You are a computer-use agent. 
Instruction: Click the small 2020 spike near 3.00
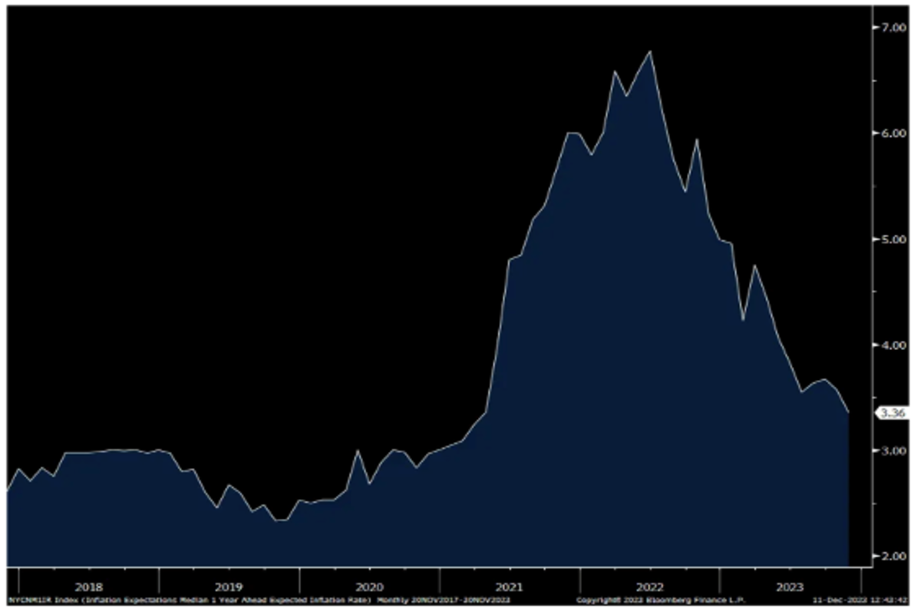click(x=357, y=451)
